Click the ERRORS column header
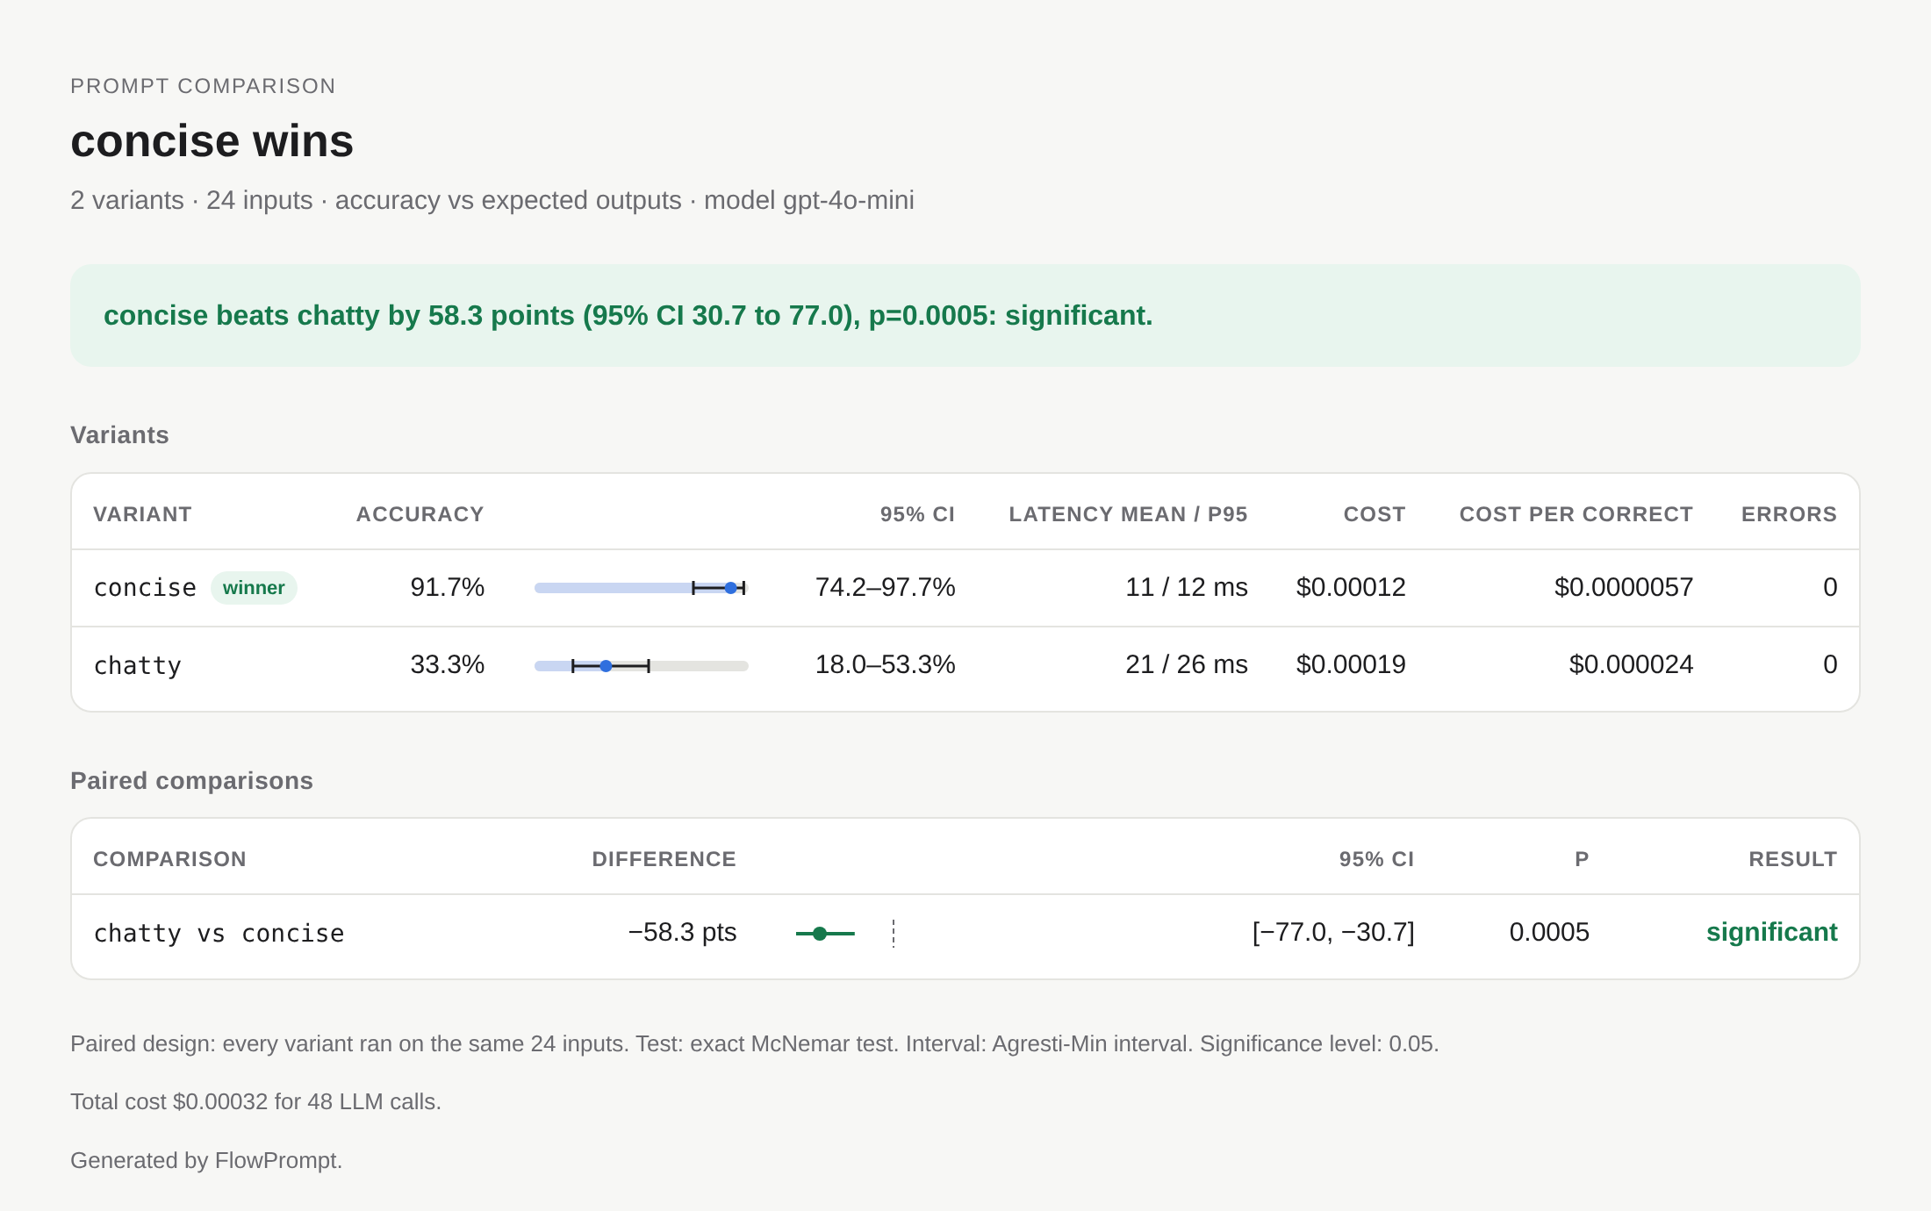This screenshot has height=1211, width=1931. click(1789, 514)
